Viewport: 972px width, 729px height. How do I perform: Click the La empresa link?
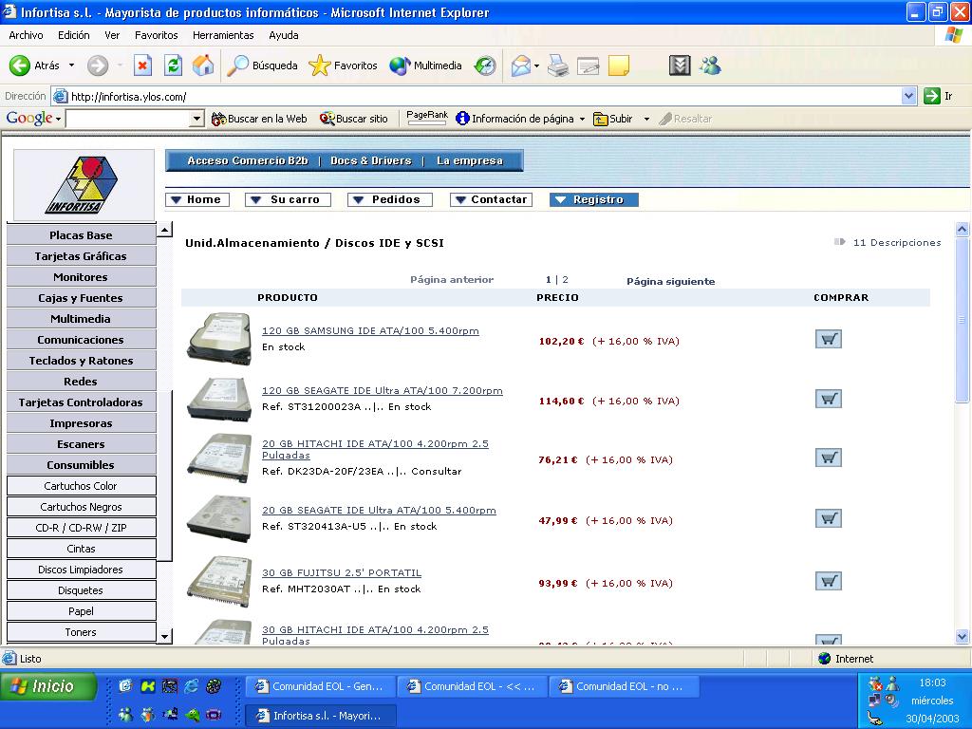469,160
